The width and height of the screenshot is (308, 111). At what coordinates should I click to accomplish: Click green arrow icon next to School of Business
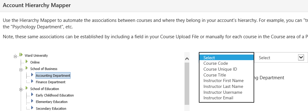coord(27,68)
